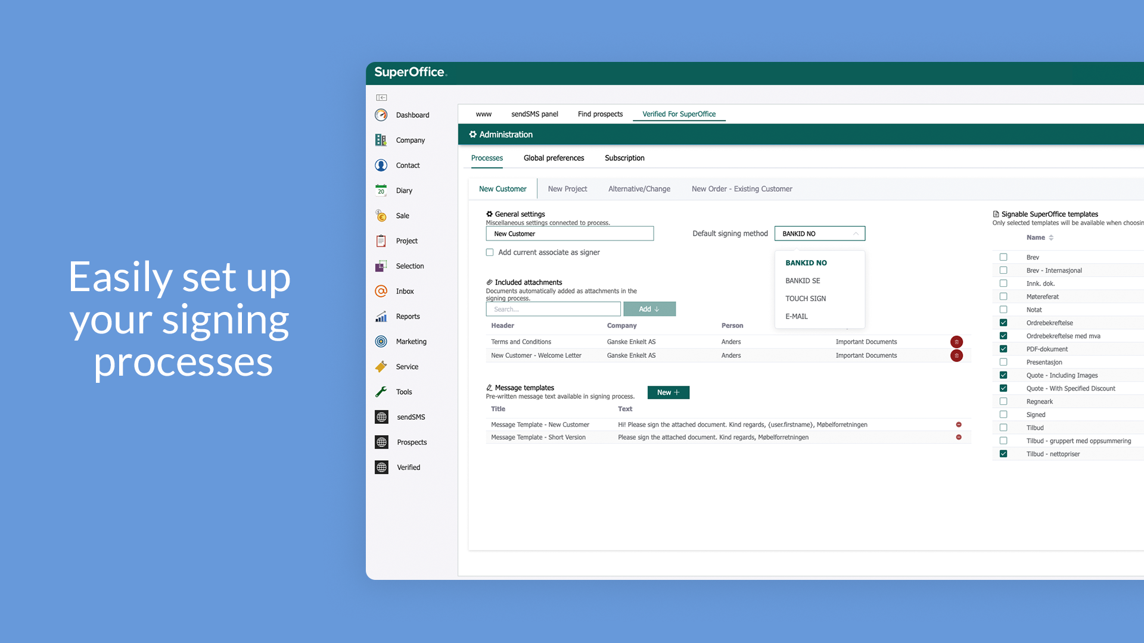Switch to the sendSMS panel tab
Screen dimensions: 1144x643
click(x=534, y=114)
